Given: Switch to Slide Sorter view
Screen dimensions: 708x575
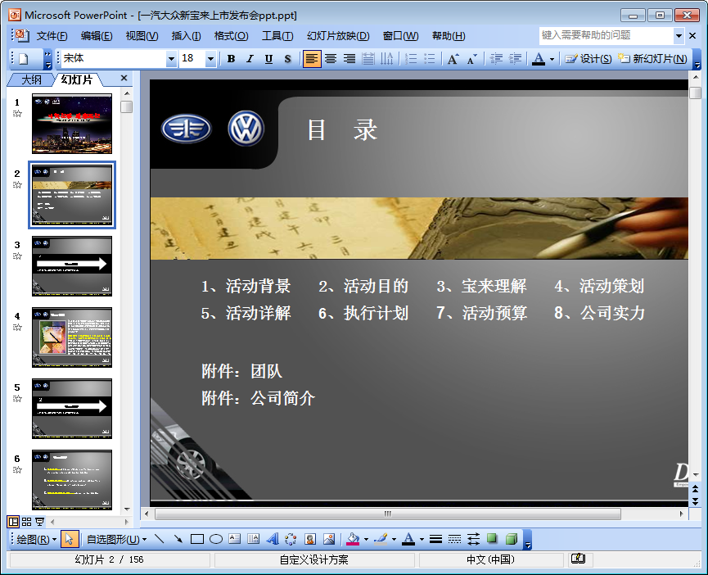Looking at the screenshot, I should pos(27,522).
